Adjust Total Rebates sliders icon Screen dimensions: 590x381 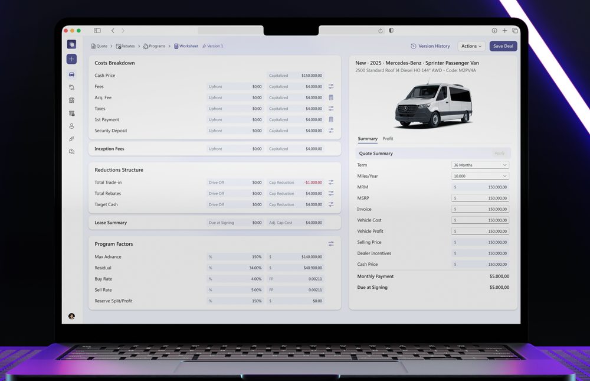click(331, 193)
